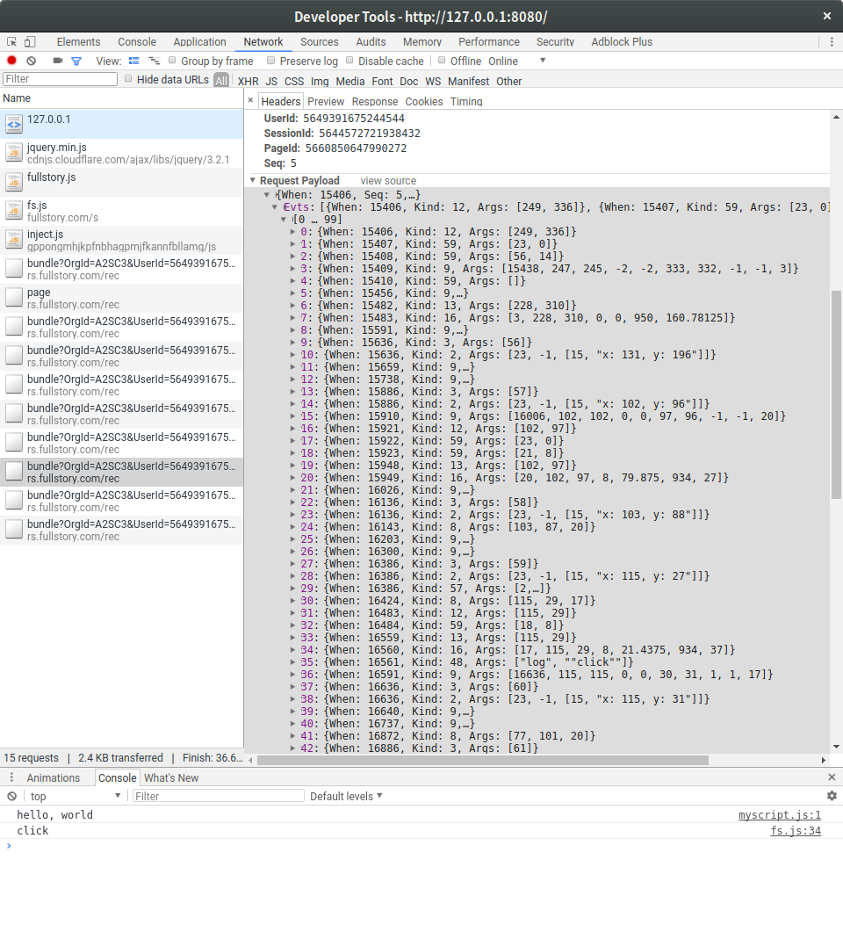The image size is (843, 925).
Task: Show All request types filter
Action: [221, 81]
